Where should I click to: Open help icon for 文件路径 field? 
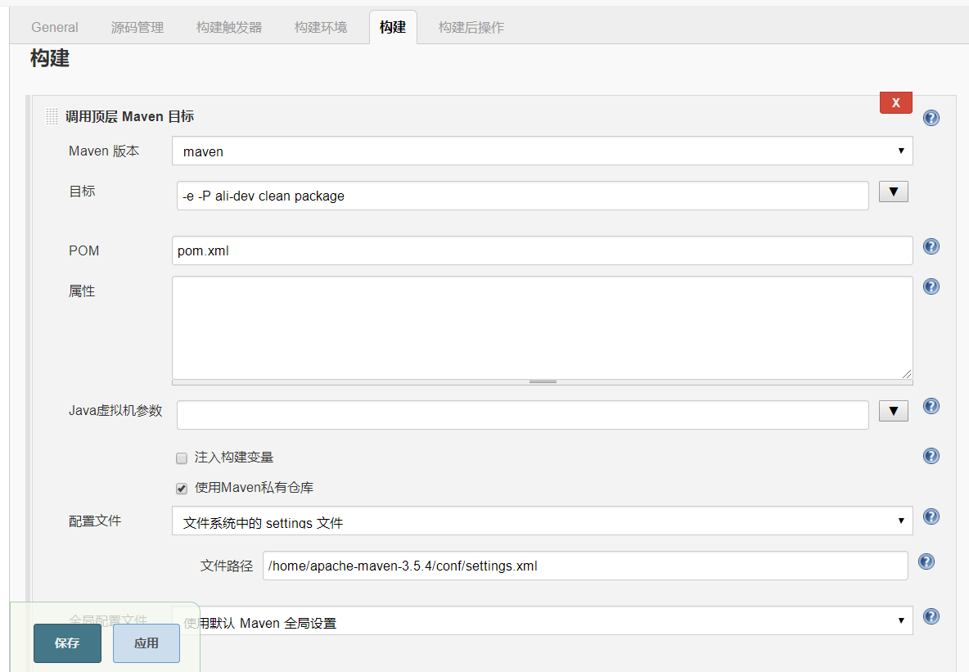pyautogui.click(x=926, y=562)
